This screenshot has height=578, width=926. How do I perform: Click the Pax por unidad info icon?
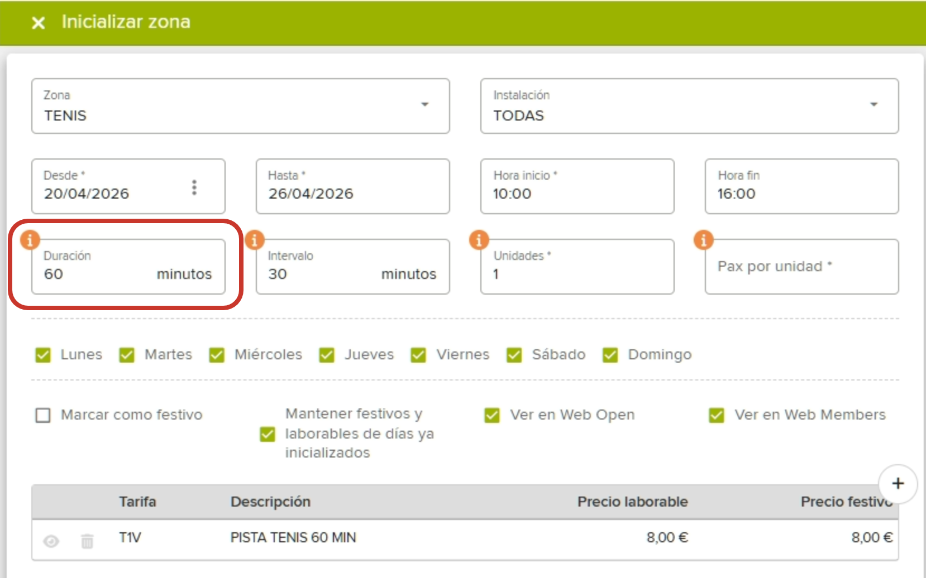(704, 240)
